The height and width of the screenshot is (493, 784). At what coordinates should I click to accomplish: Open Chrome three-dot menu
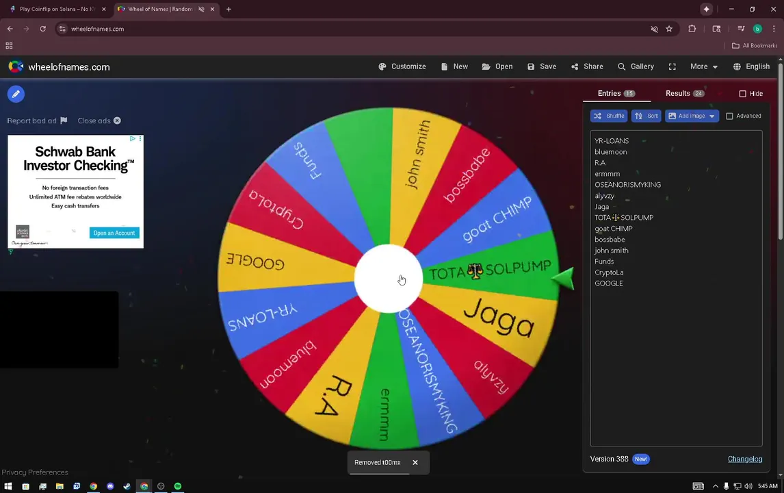tap(774, 29)
